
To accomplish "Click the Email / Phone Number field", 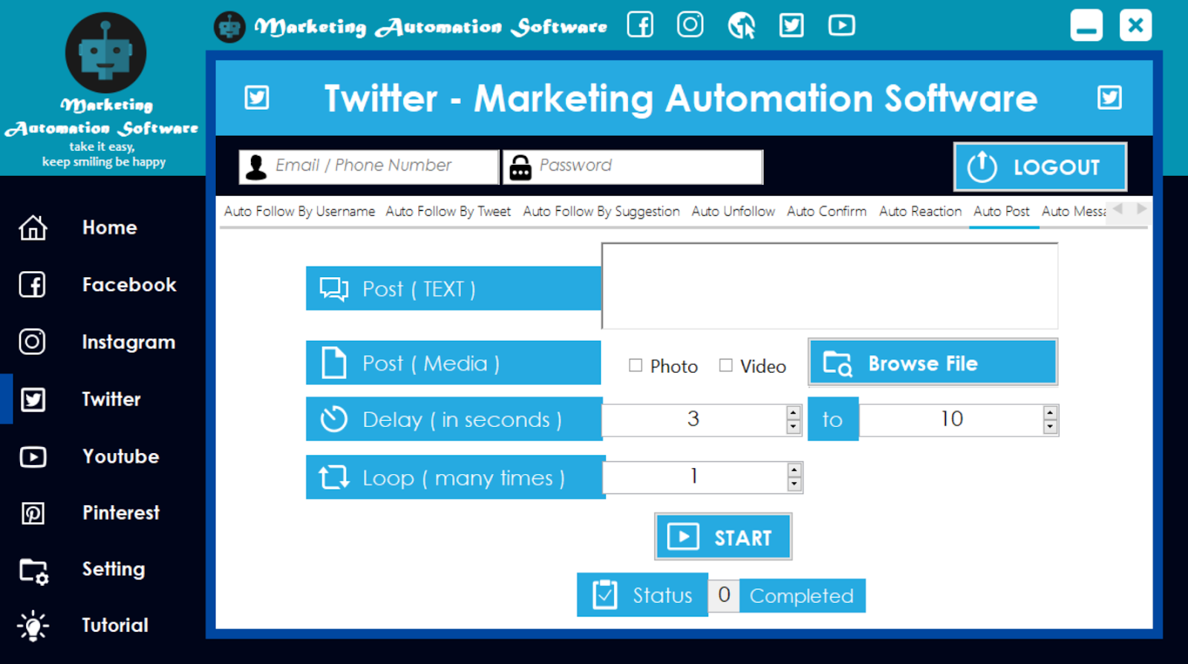I will tap(369, 167).
